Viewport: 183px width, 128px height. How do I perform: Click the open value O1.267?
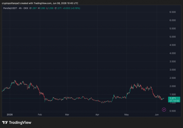coord(33,8)
